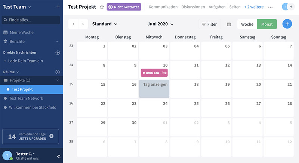Click the Filter button
The height and width of the screenshot is (163, 299).
click(209, 24)
